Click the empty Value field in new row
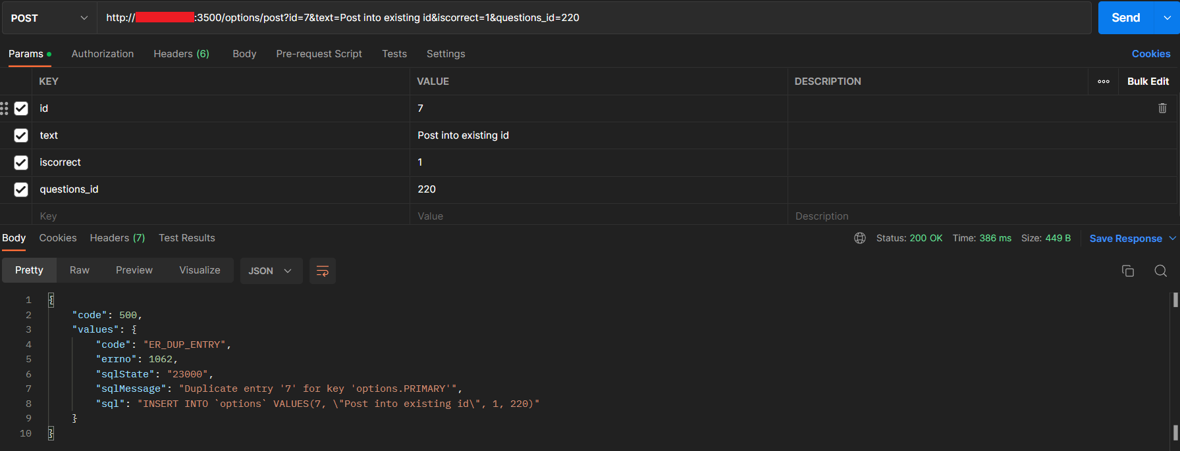This screenshot has width=1180, height=451. (599, 216)
